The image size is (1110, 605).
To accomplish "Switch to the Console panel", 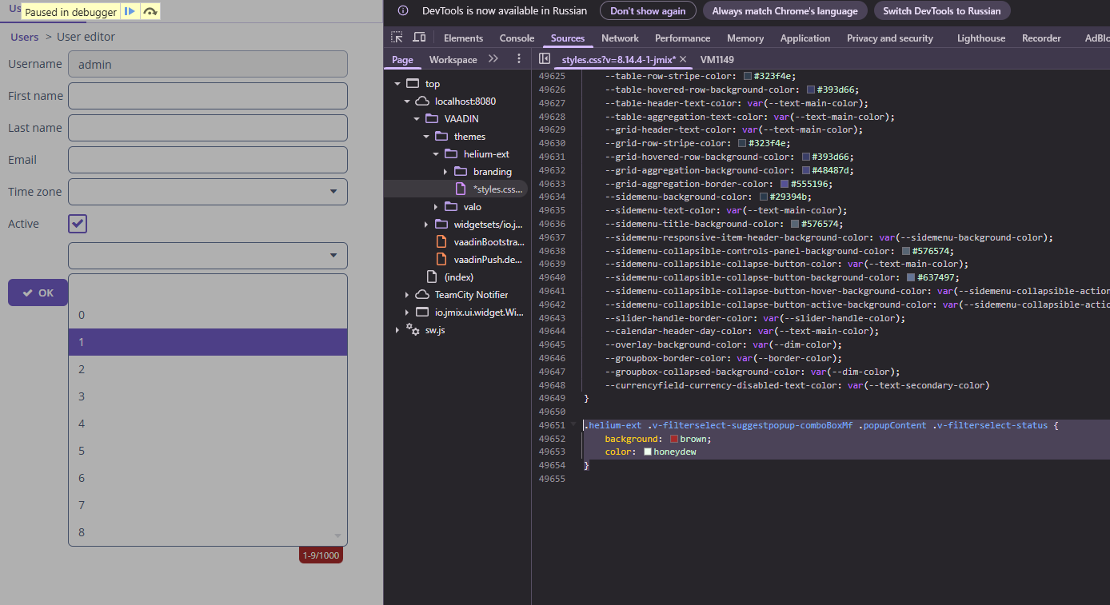I will [517, 38].
